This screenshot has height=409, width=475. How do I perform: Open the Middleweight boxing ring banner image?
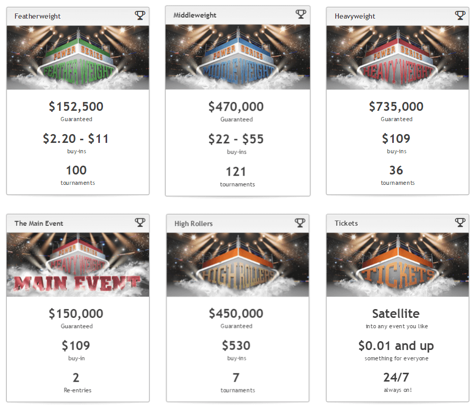pos(238,57)
